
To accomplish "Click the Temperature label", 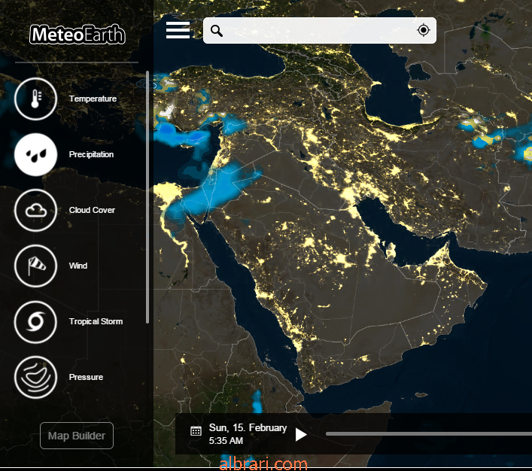I will click(x=93, y=99).
